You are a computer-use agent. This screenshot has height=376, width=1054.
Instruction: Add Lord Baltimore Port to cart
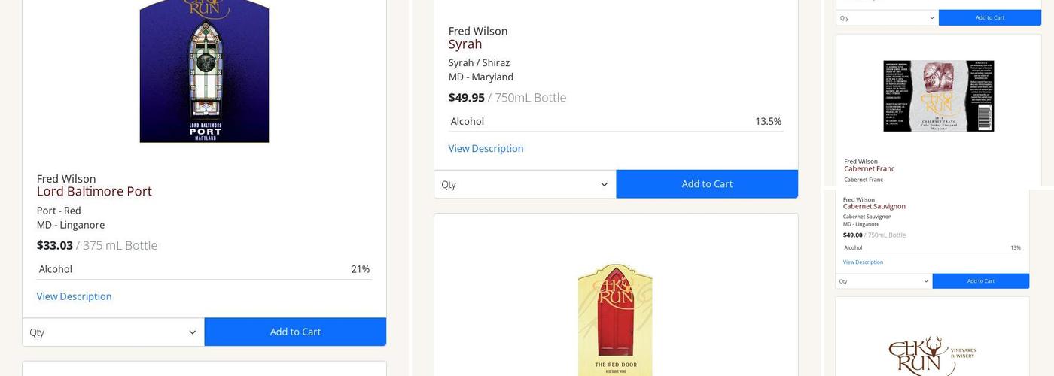coord(295,332)
